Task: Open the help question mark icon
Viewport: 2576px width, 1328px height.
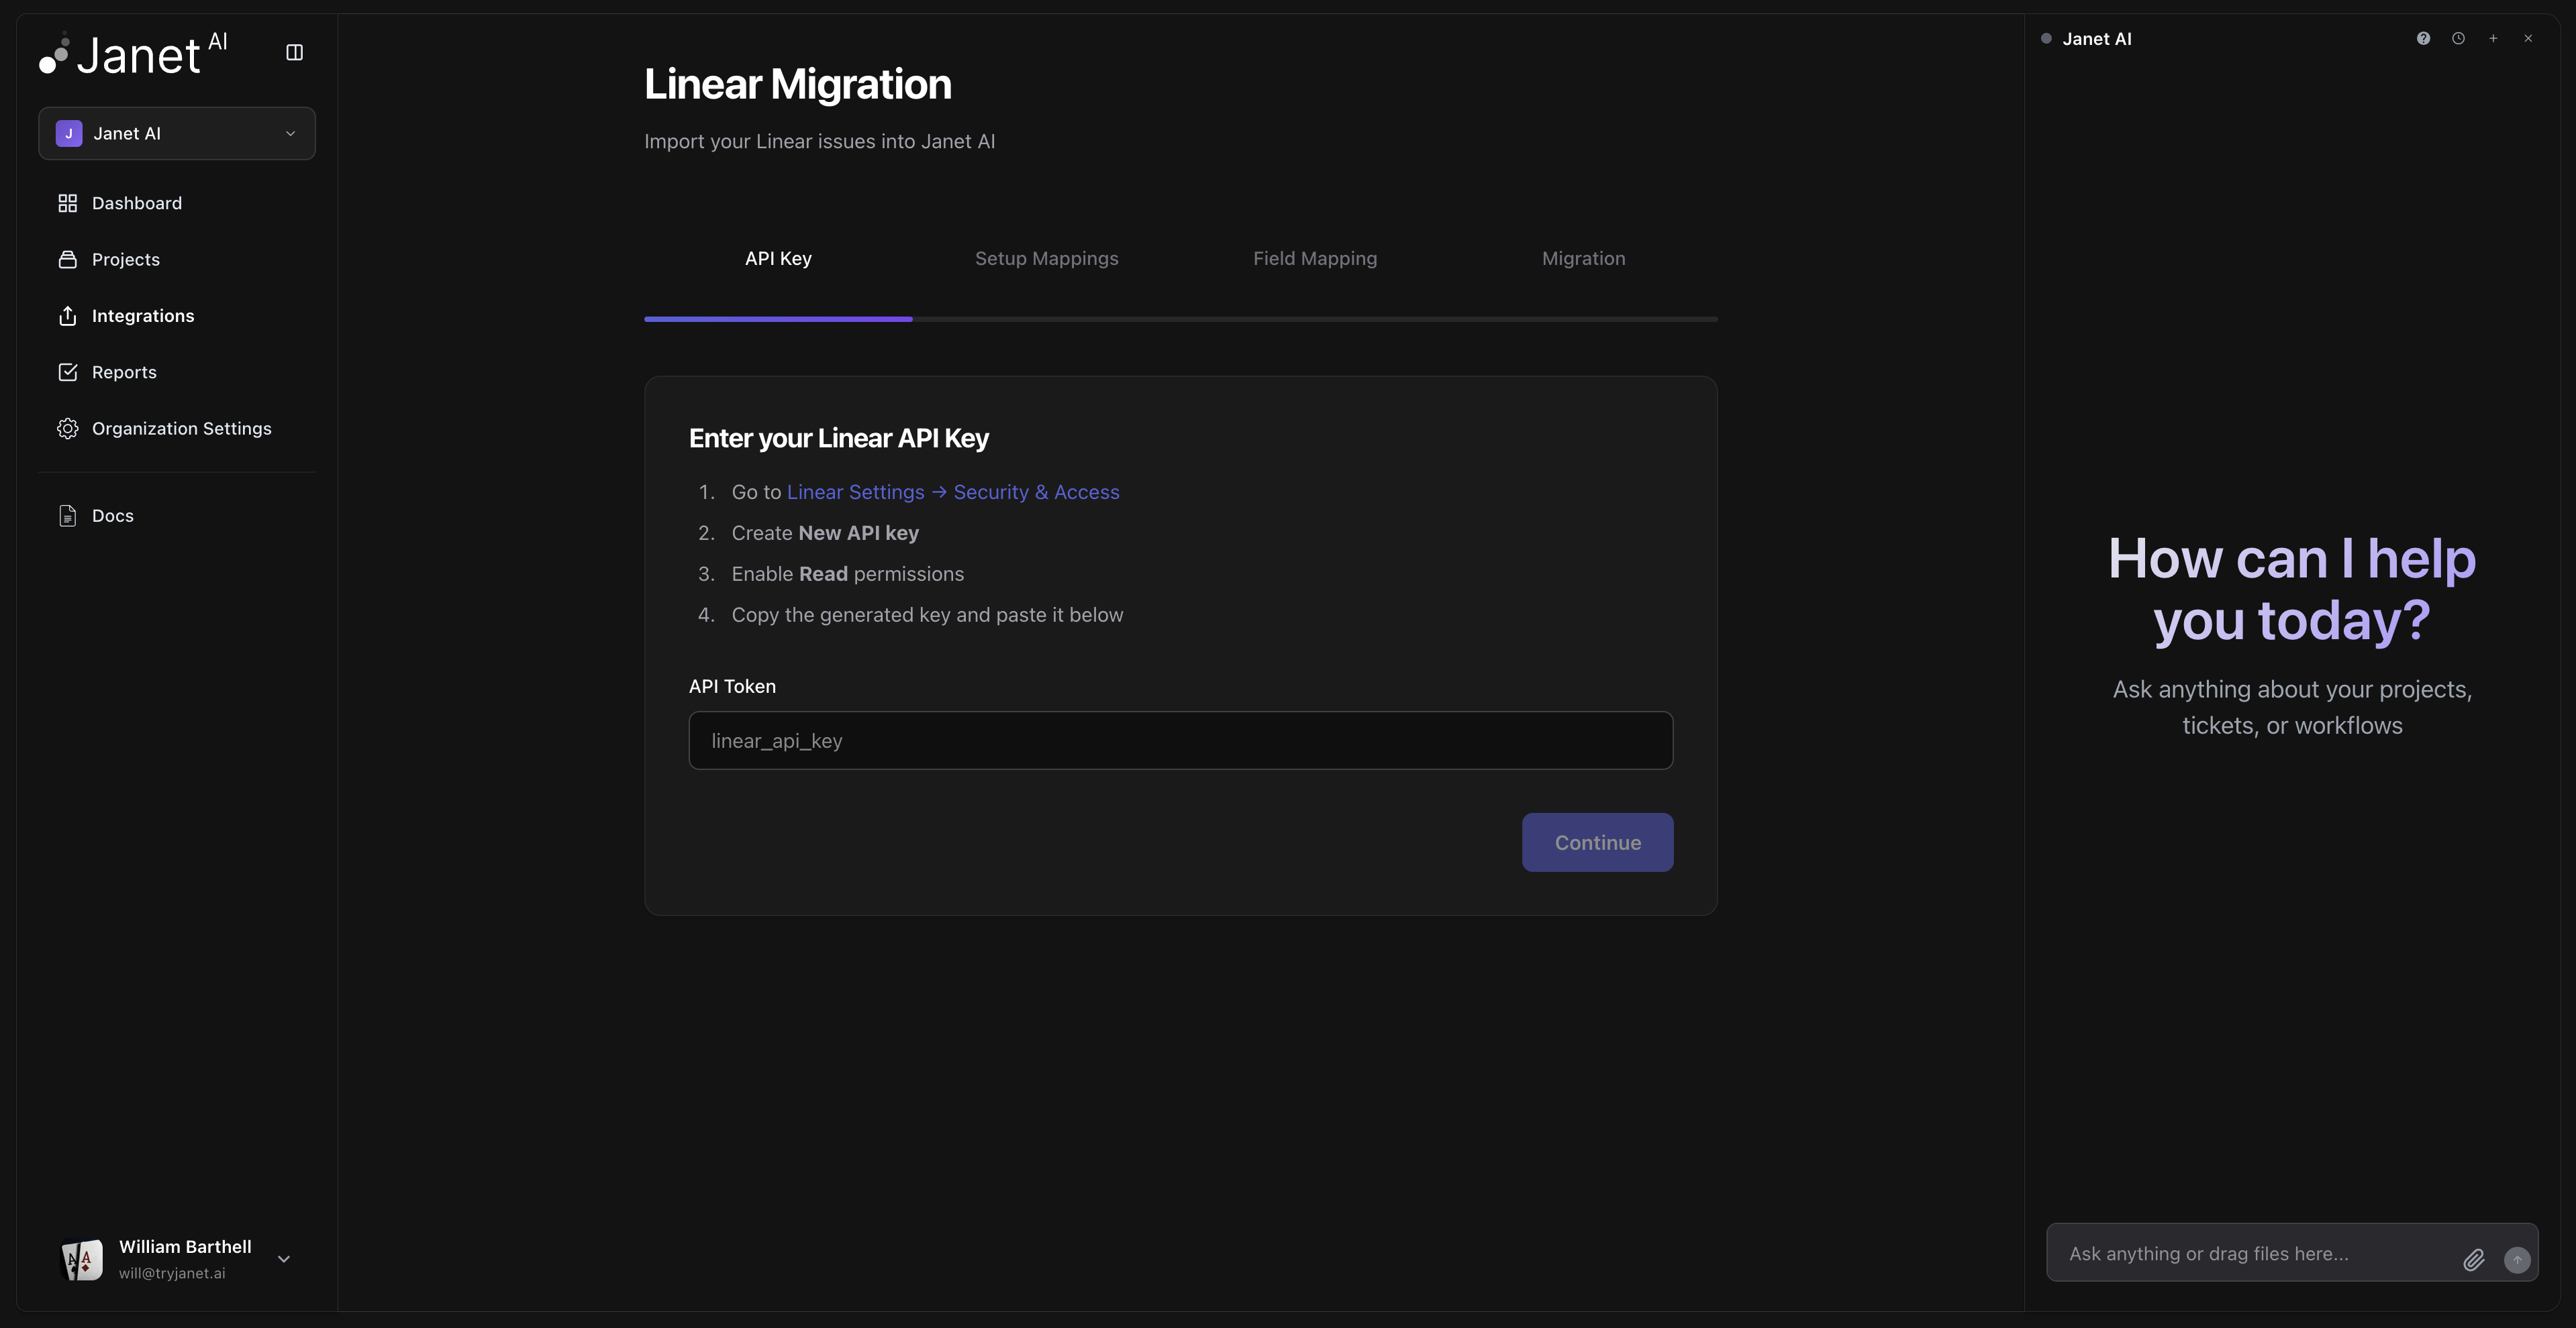Action: [2423, 38]
